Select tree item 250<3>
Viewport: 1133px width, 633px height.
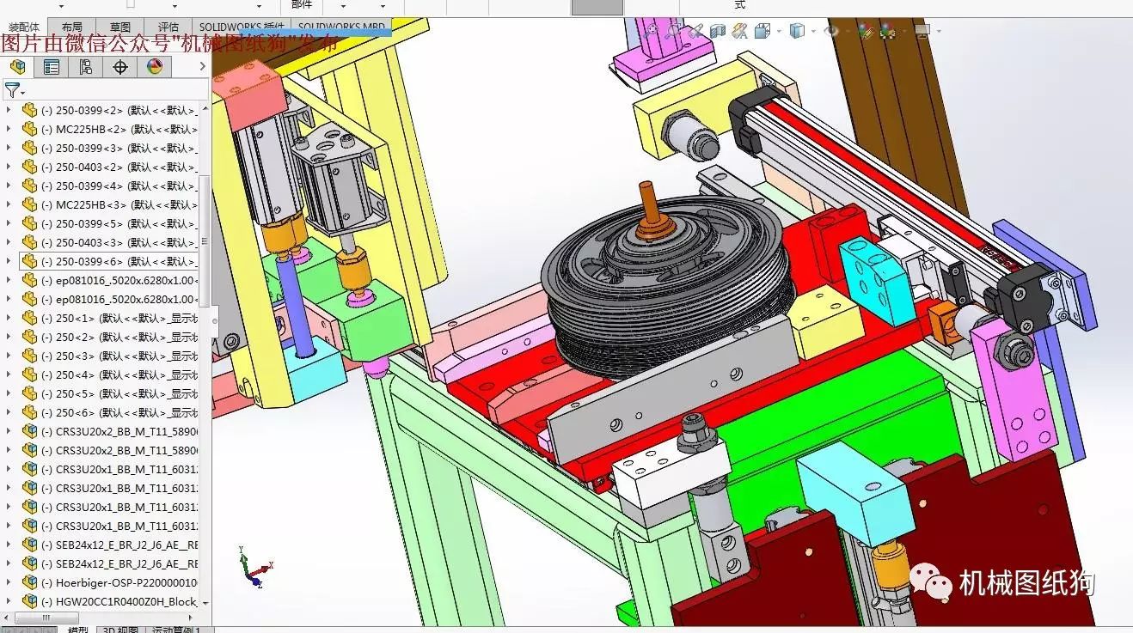point(118,356)
